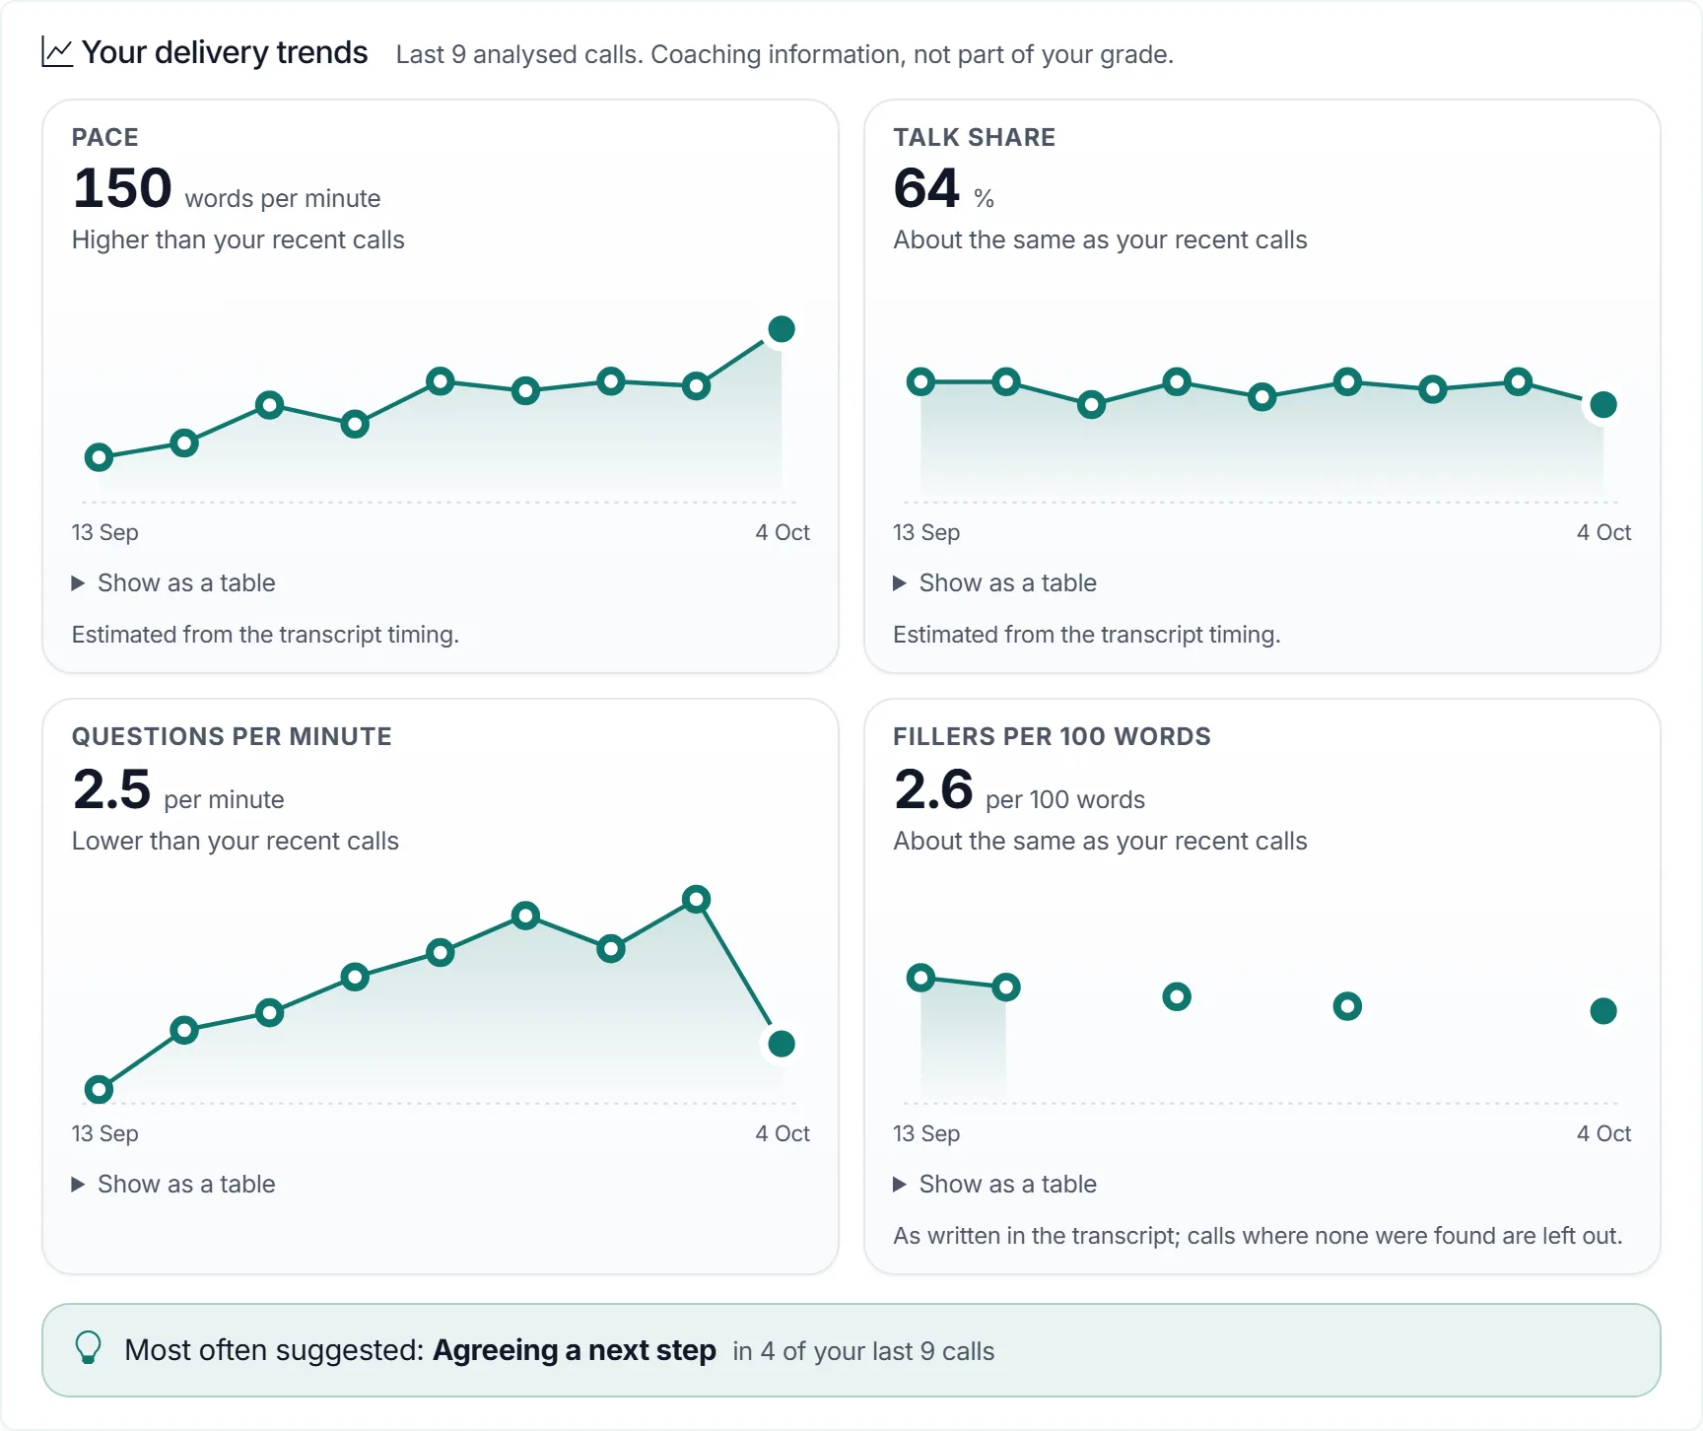Click the 'TALK SHARE' card title

[975, 138]
